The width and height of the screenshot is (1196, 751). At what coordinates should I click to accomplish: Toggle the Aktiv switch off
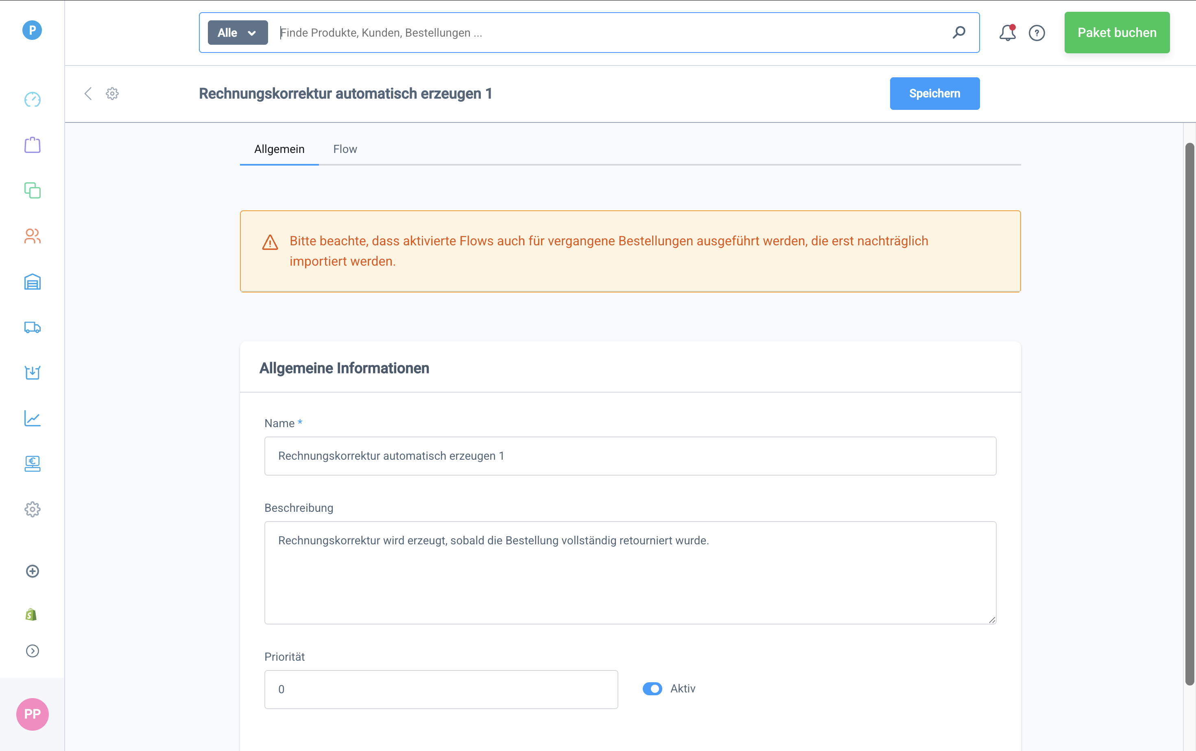(652, 688)
